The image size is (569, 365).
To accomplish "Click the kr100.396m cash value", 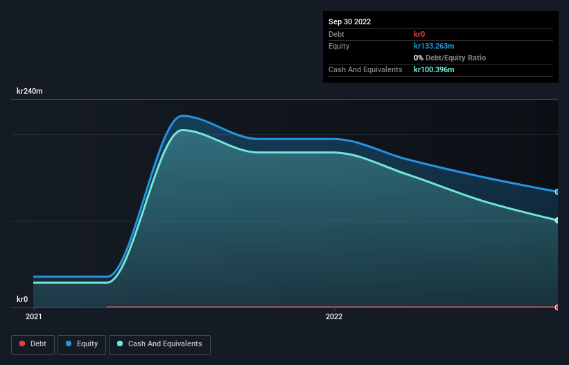I will (434, 69).
